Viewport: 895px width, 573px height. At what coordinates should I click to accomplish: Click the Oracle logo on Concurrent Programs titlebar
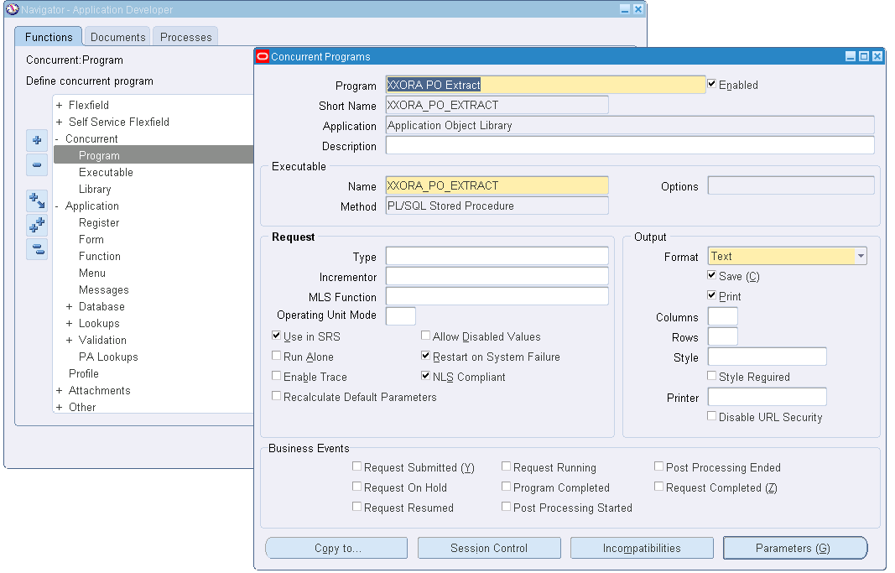point(261,55)
